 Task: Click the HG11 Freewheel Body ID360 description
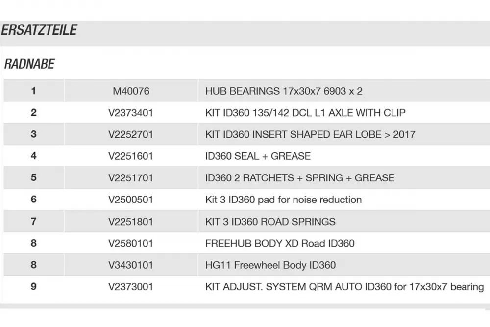click(270, 265)
